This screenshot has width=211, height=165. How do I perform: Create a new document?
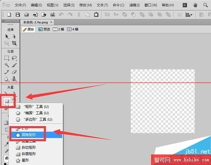point(9,14)
